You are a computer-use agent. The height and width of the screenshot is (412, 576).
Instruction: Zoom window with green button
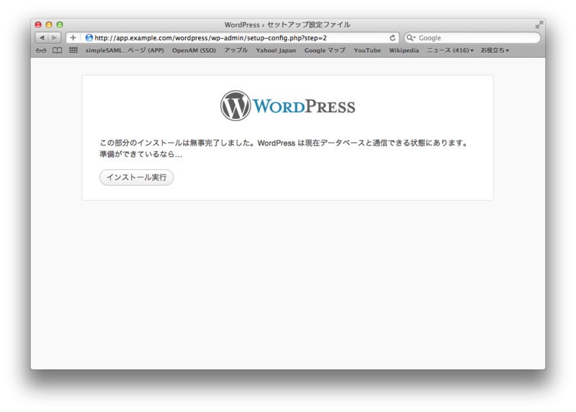tap(60, 24)
